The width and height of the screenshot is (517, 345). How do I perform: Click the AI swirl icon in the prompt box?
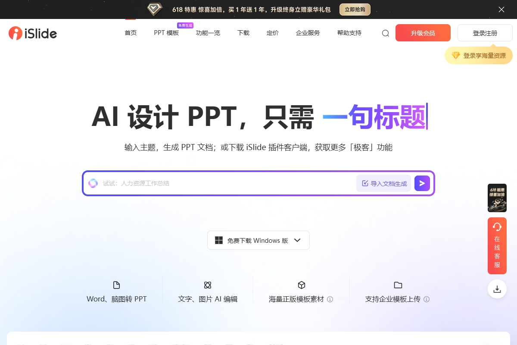pyautogui.click(x=93, y=183)
